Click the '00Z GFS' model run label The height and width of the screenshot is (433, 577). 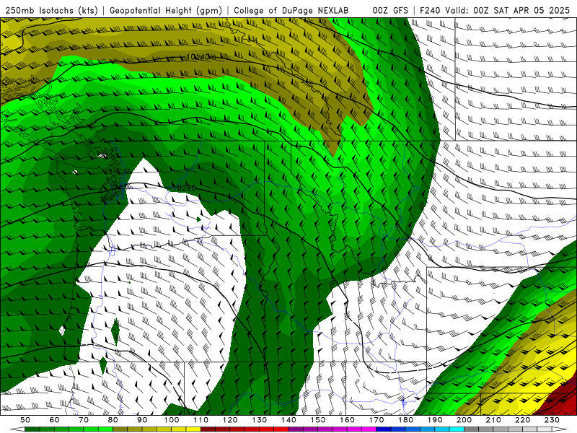tap(390, 10)
